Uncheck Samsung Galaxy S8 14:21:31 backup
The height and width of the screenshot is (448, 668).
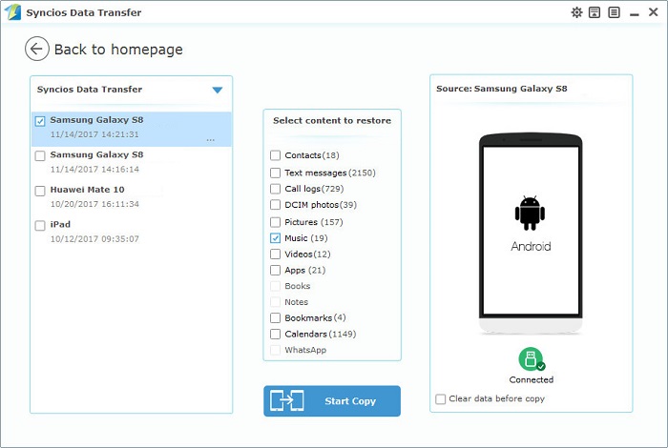(40, 121)
